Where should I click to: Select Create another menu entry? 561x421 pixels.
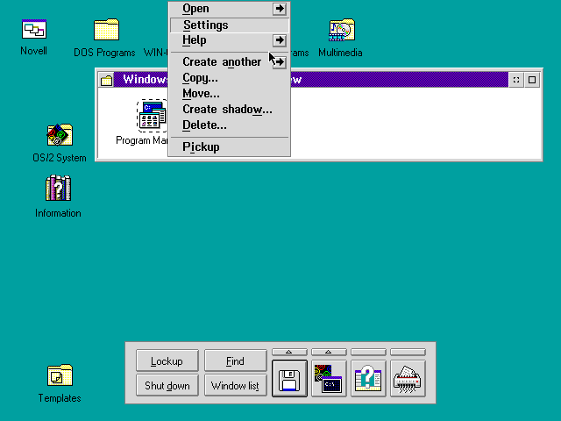pyautogui.click(x=230, y=62)
